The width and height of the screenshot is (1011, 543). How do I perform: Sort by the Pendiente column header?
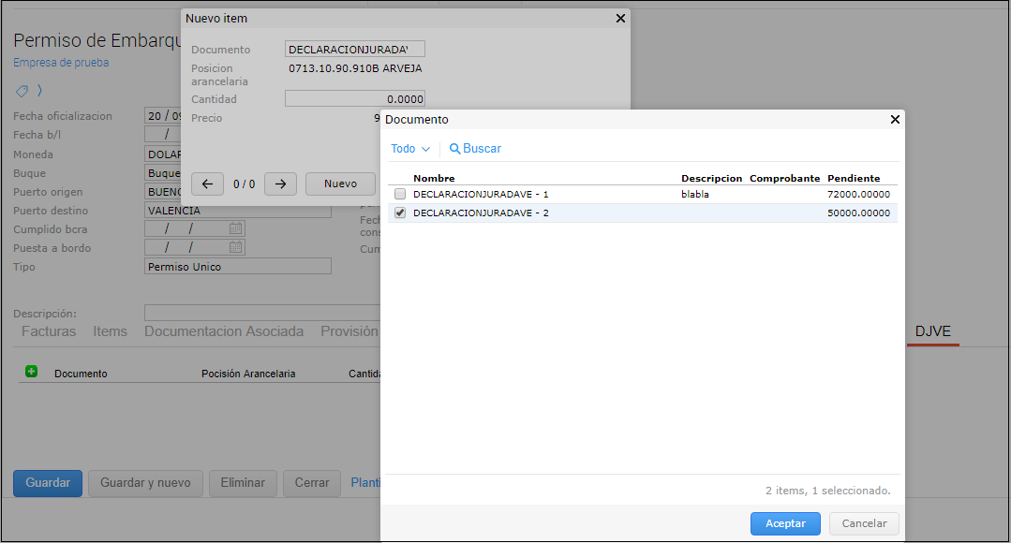(x=853, y=178)
